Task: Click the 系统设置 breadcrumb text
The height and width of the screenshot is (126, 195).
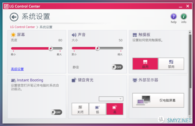Action: click(x=46, y=27)
